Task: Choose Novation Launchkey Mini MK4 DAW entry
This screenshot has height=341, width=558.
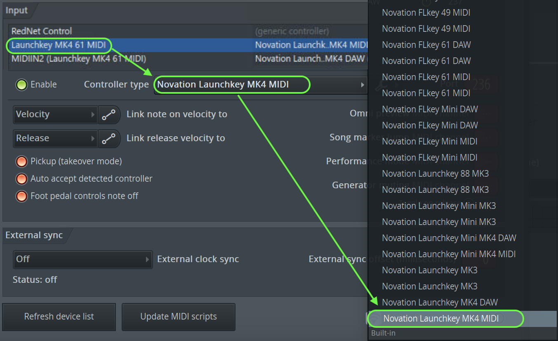Action: click(x=449, y=238)
